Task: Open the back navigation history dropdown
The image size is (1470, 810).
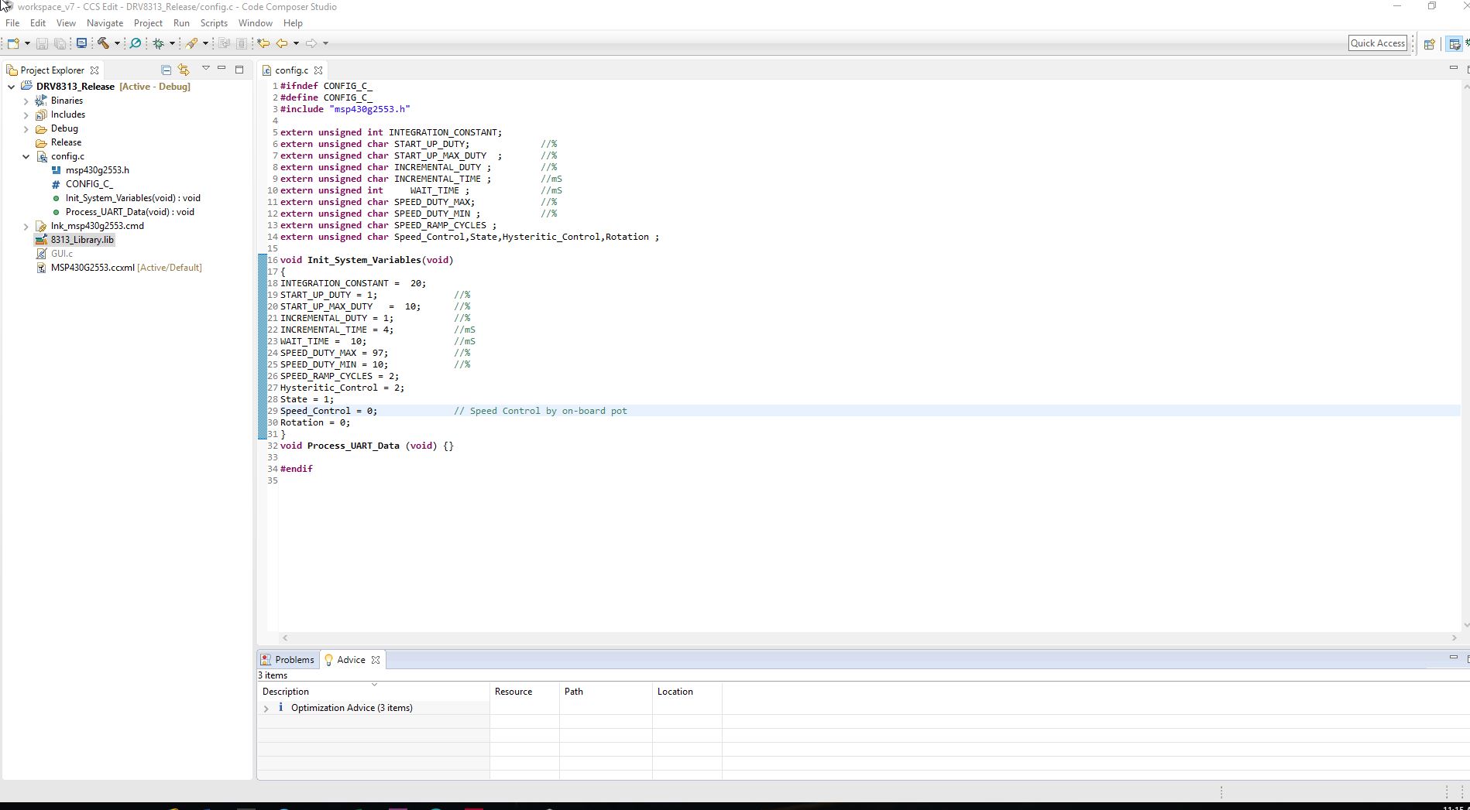Action: pyautogui.click(x=296, y=43)
